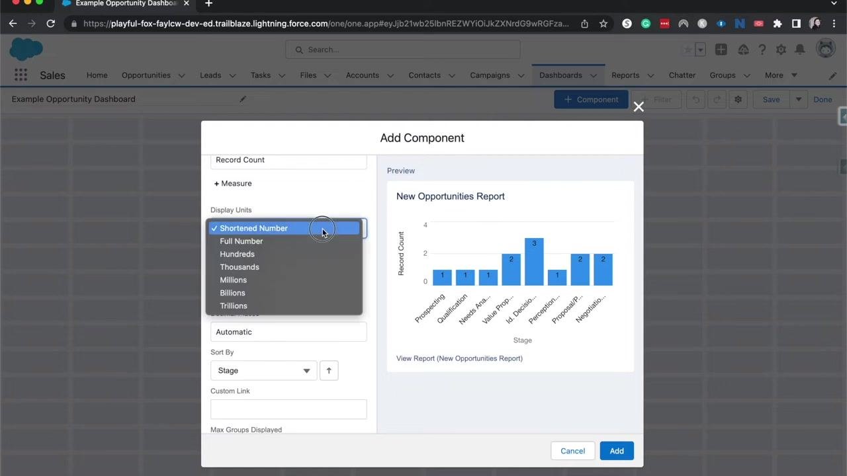Choose Millions display unit
The width and height of the screenshot is (847, 476).
tap(285, 280)
